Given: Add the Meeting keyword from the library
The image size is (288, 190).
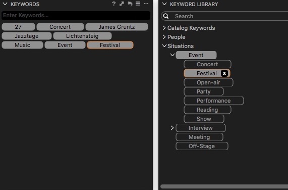Looking at the screenshot, I should coord(199,137).
